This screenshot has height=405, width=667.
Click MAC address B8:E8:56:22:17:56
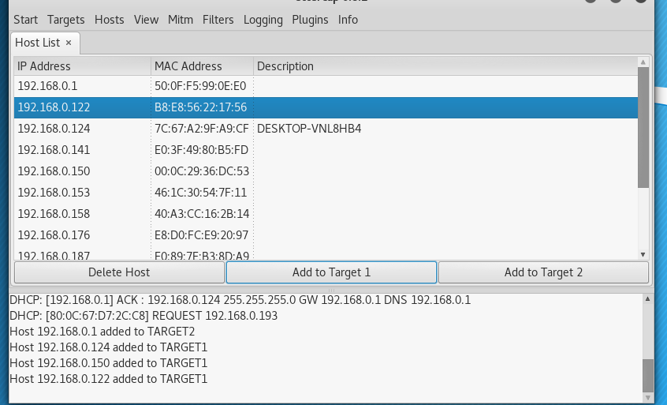(201, 107)
